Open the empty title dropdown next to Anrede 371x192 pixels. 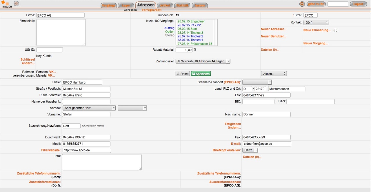[x=132, y=108]
